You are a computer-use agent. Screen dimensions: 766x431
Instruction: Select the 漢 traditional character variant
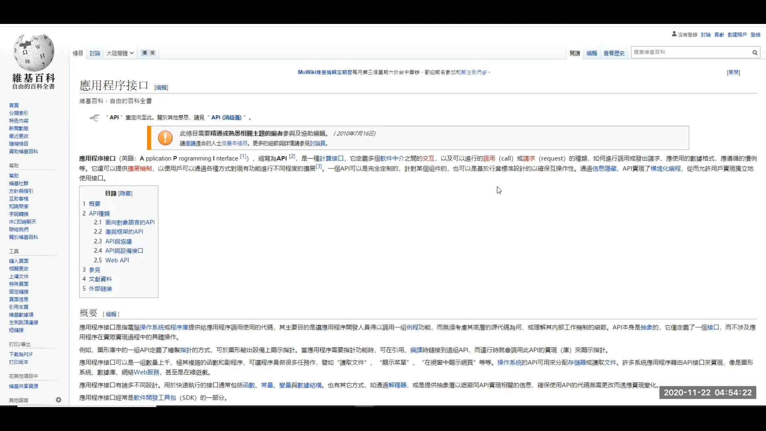pyautogui.click(x=152, y=52)
